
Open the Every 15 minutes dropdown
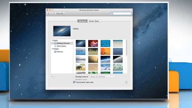click(103, 77)
